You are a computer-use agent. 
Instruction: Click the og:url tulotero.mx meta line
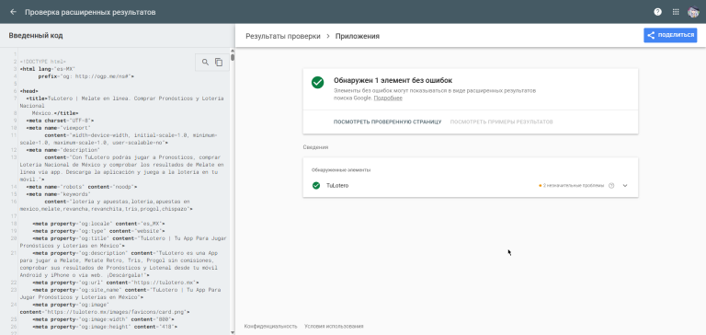(x=116, y=283)
